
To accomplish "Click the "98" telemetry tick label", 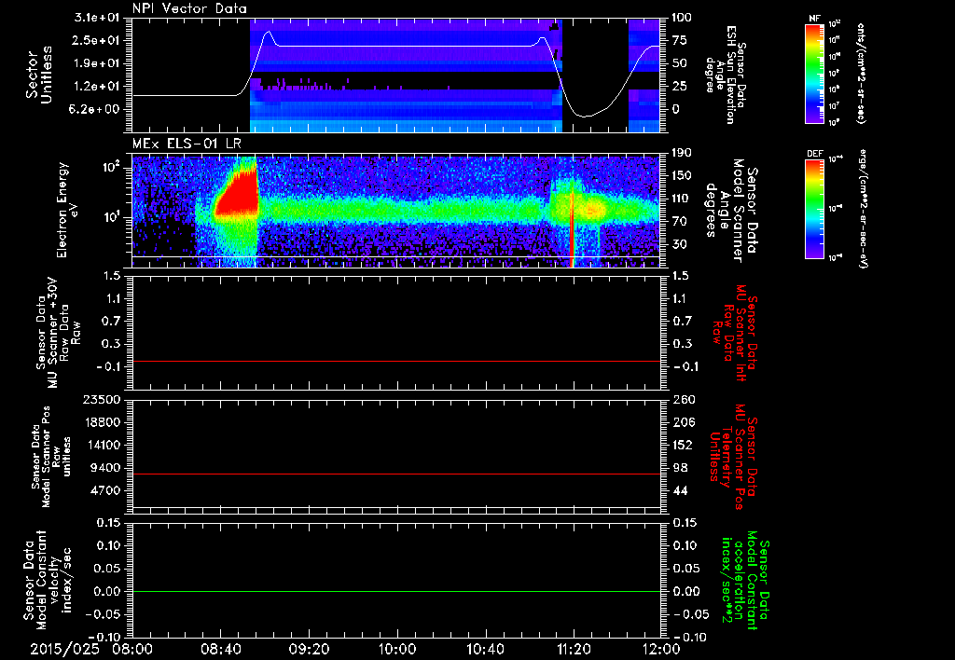I will (679, 468).
